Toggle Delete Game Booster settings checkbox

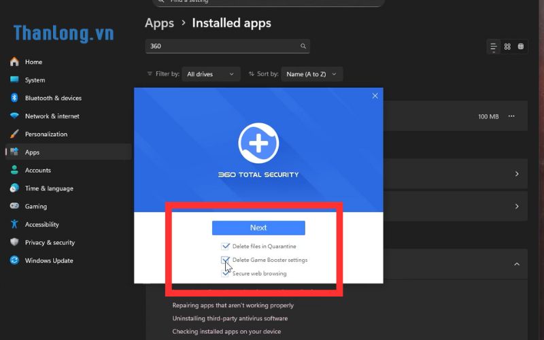click(x=225, y=260)
